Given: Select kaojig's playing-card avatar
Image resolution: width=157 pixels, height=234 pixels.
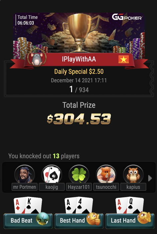Looking at the screenshot, I should point(51,174).
